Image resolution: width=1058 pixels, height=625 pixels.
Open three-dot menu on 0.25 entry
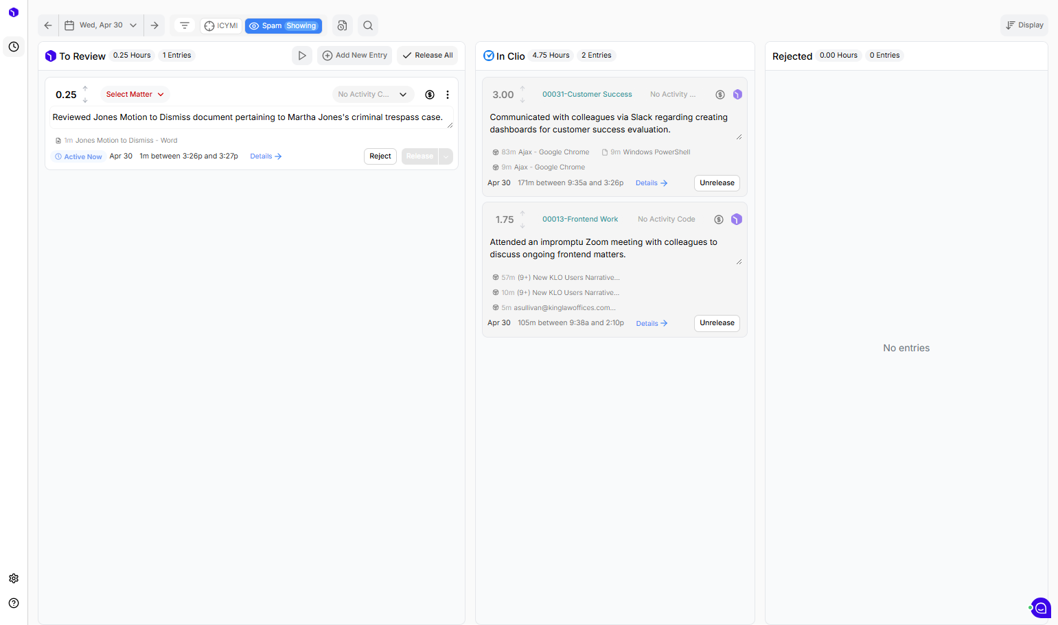[x=448, y=95]
